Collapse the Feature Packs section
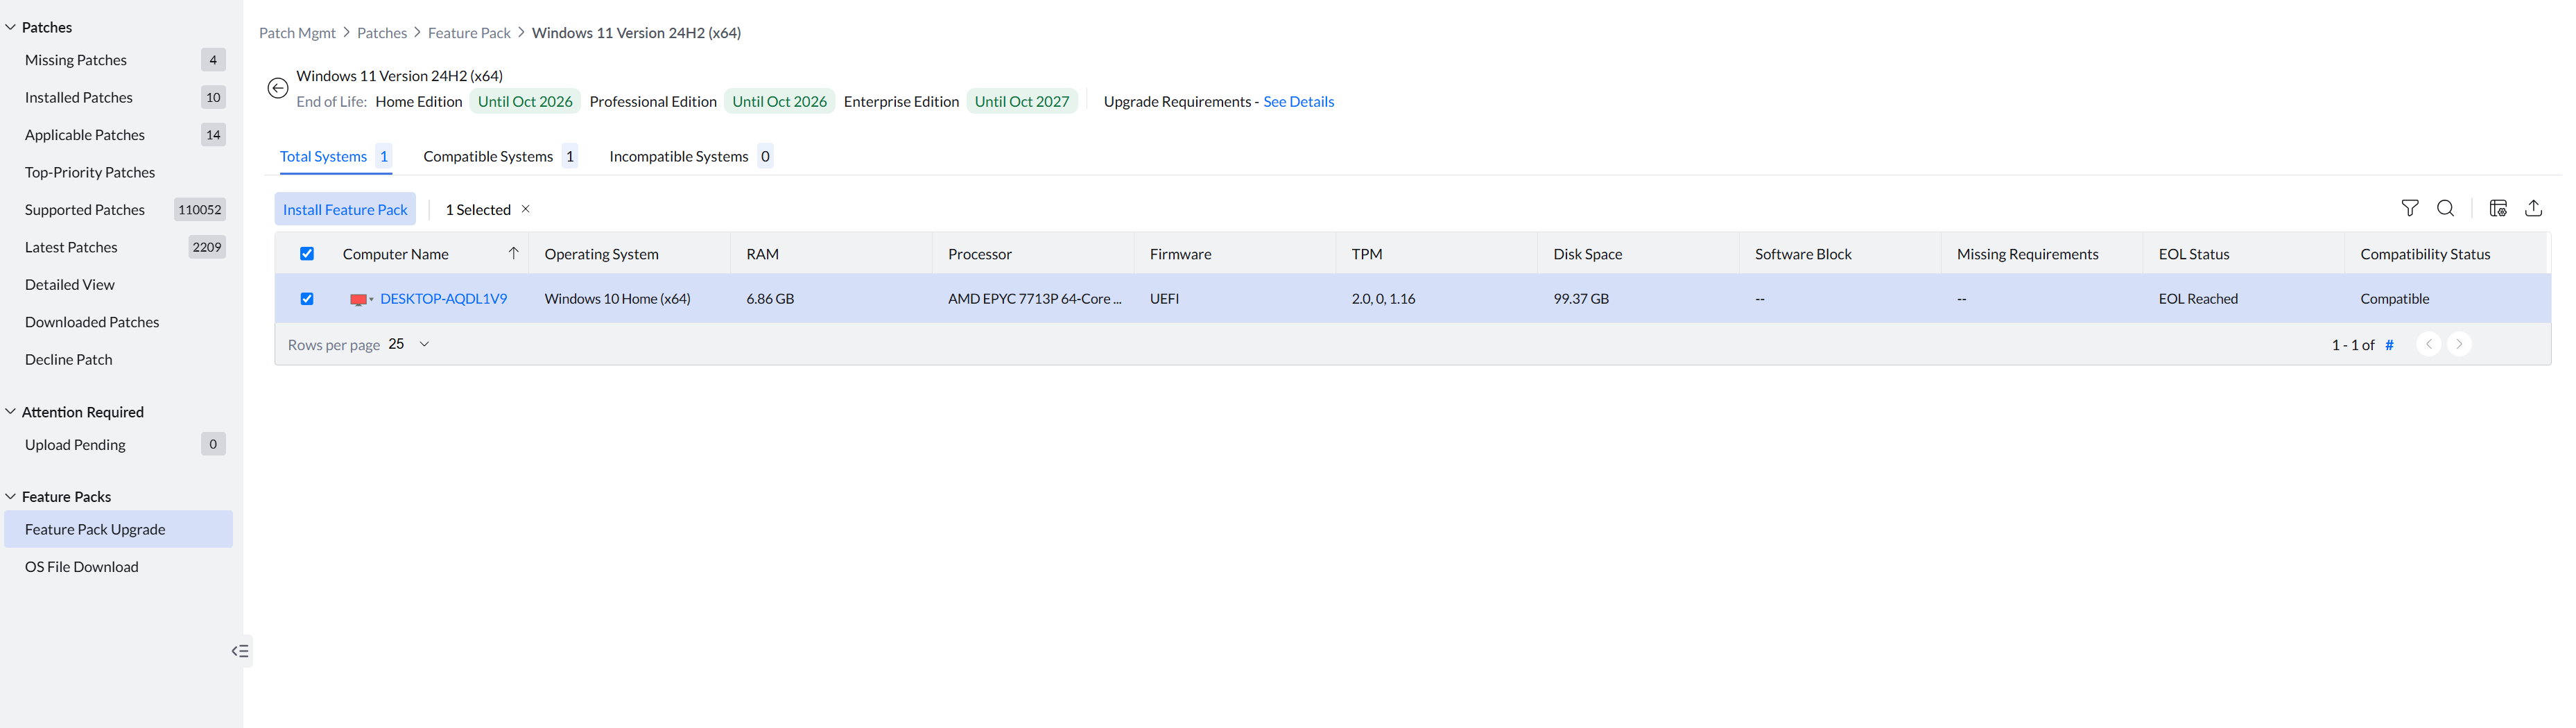 click(11, 497)
